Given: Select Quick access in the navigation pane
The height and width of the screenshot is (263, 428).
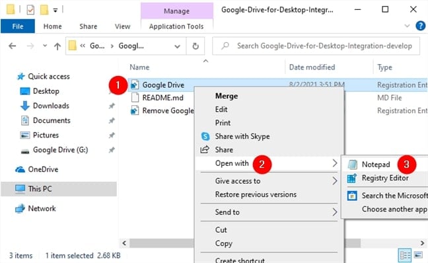Looking at the screenshot, I should click(49, 77).
